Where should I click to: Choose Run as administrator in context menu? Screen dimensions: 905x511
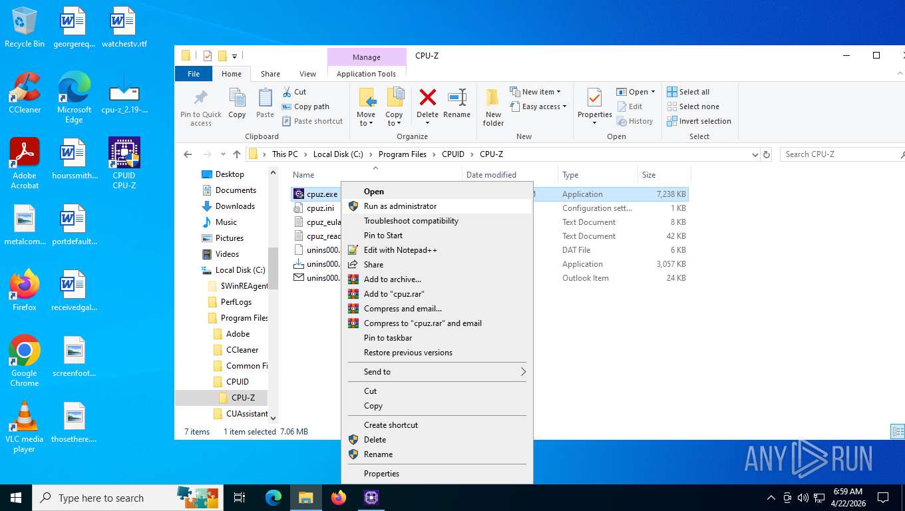437,206
